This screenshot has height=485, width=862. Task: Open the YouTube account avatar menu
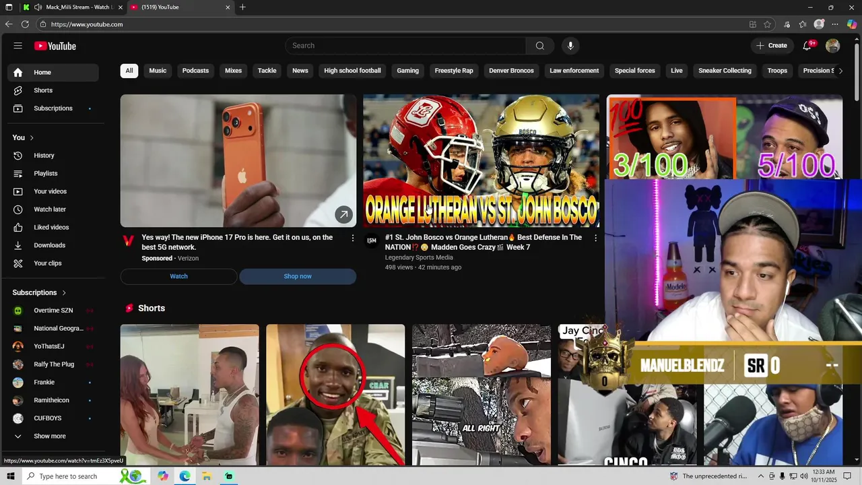pos(833,46)
